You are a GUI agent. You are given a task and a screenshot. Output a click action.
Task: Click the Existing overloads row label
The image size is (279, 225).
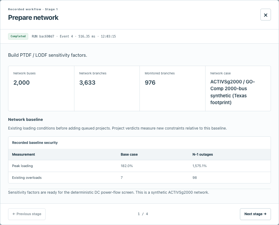click(27, 178)
